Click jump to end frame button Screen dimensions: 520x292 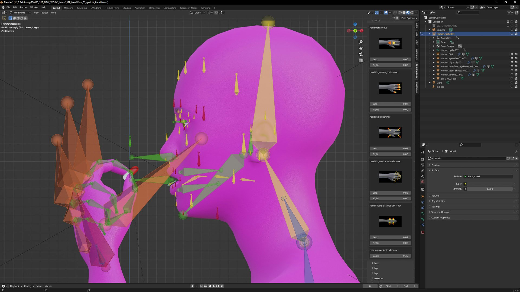pyautogui.click(x=222, y=286)
